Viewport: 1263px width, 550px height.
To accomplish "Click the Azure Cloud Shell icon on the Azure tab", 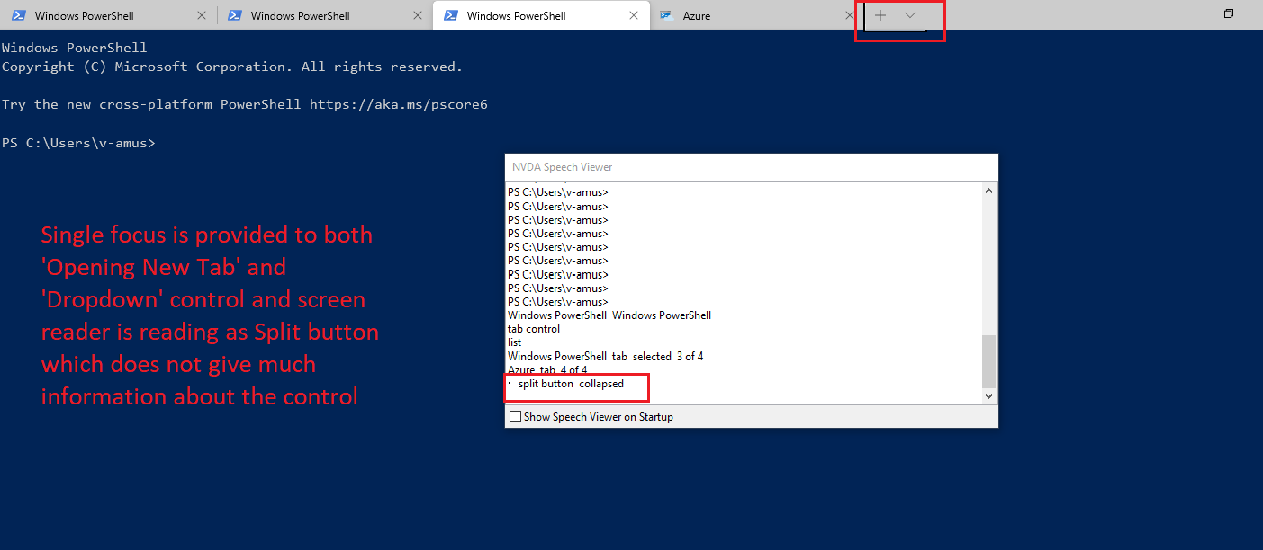I will pyautogui.click(x=668, y=15).
